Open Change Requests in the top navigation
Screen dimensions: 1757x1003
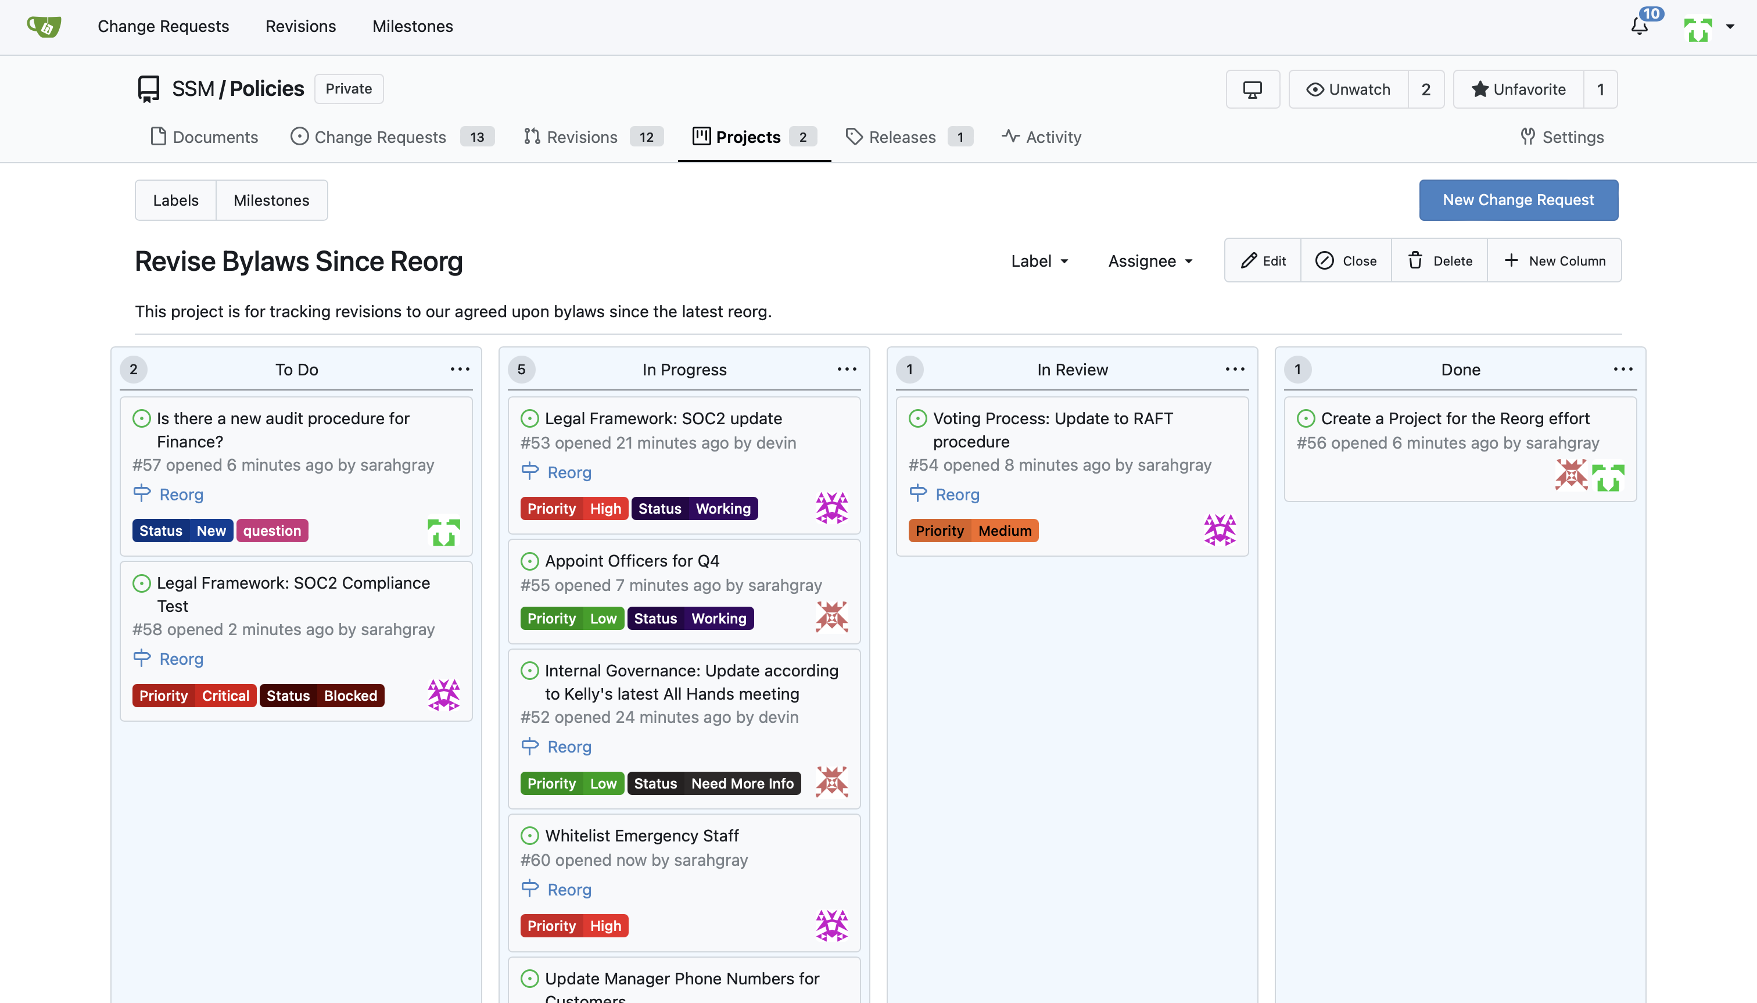(163, 26)
